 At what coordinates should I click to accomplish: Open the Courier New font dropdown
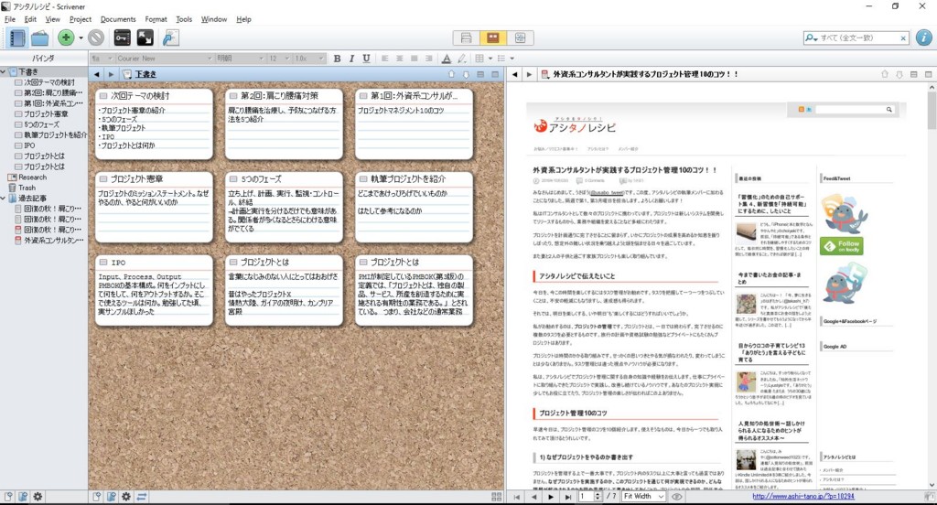pyautogui.click(x=165, y=58)
